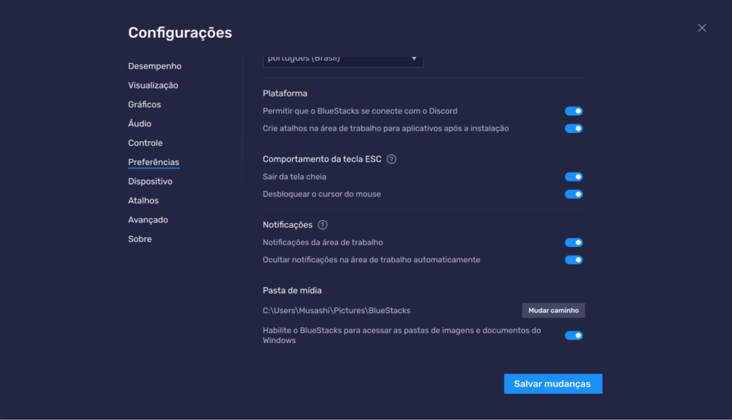Click the ESC key behavior help icon

390,159
